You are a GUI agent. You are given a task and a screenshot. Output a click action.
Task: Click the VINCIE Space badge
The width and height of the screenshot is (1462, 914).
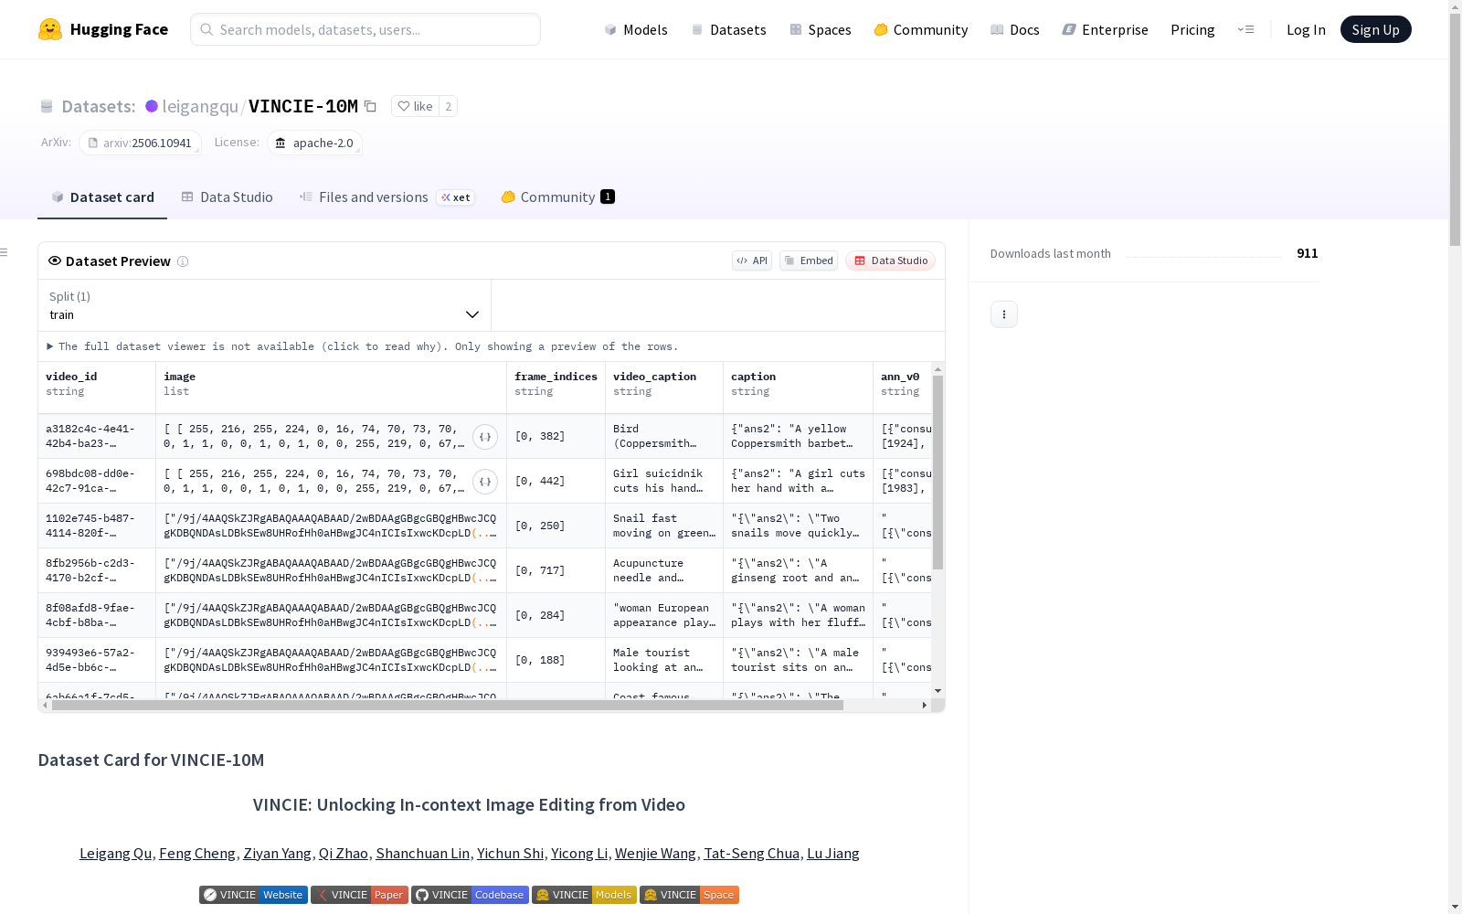689,895
